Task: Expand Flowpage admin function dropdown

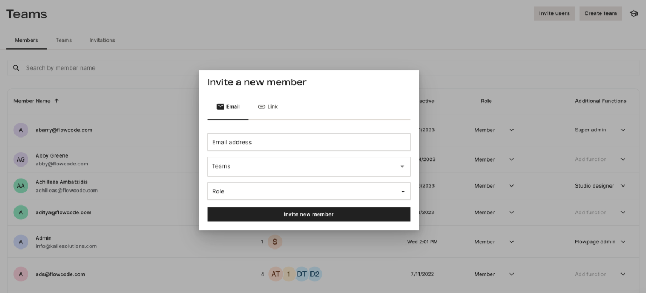Action: (x=623, y=242)
